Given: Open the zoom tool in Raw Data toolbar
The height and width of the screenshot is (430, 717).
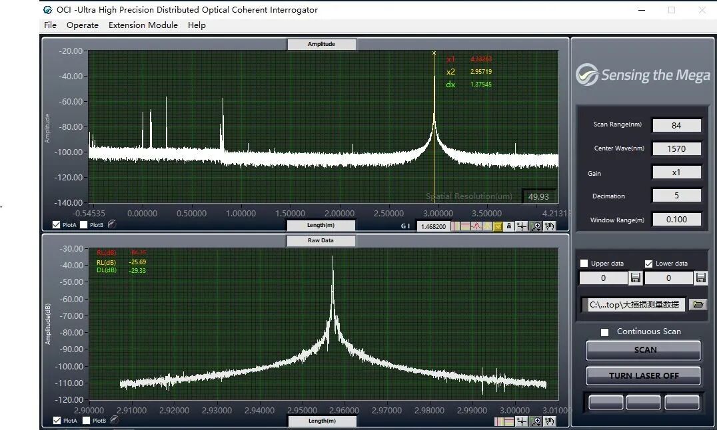Looking at the screenshot, I should click(x=536, y=421).
